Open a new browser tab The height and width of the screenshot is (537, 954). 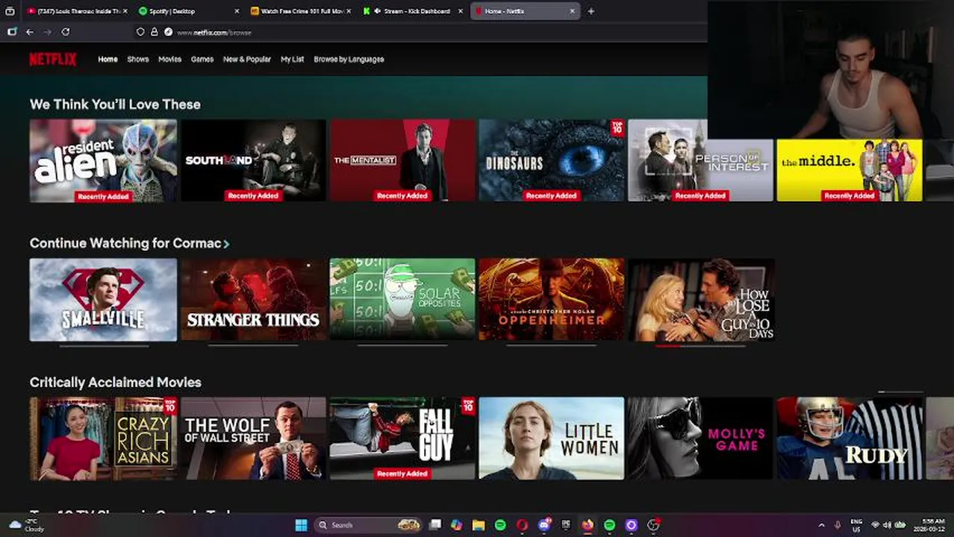[x=590, y=11]
